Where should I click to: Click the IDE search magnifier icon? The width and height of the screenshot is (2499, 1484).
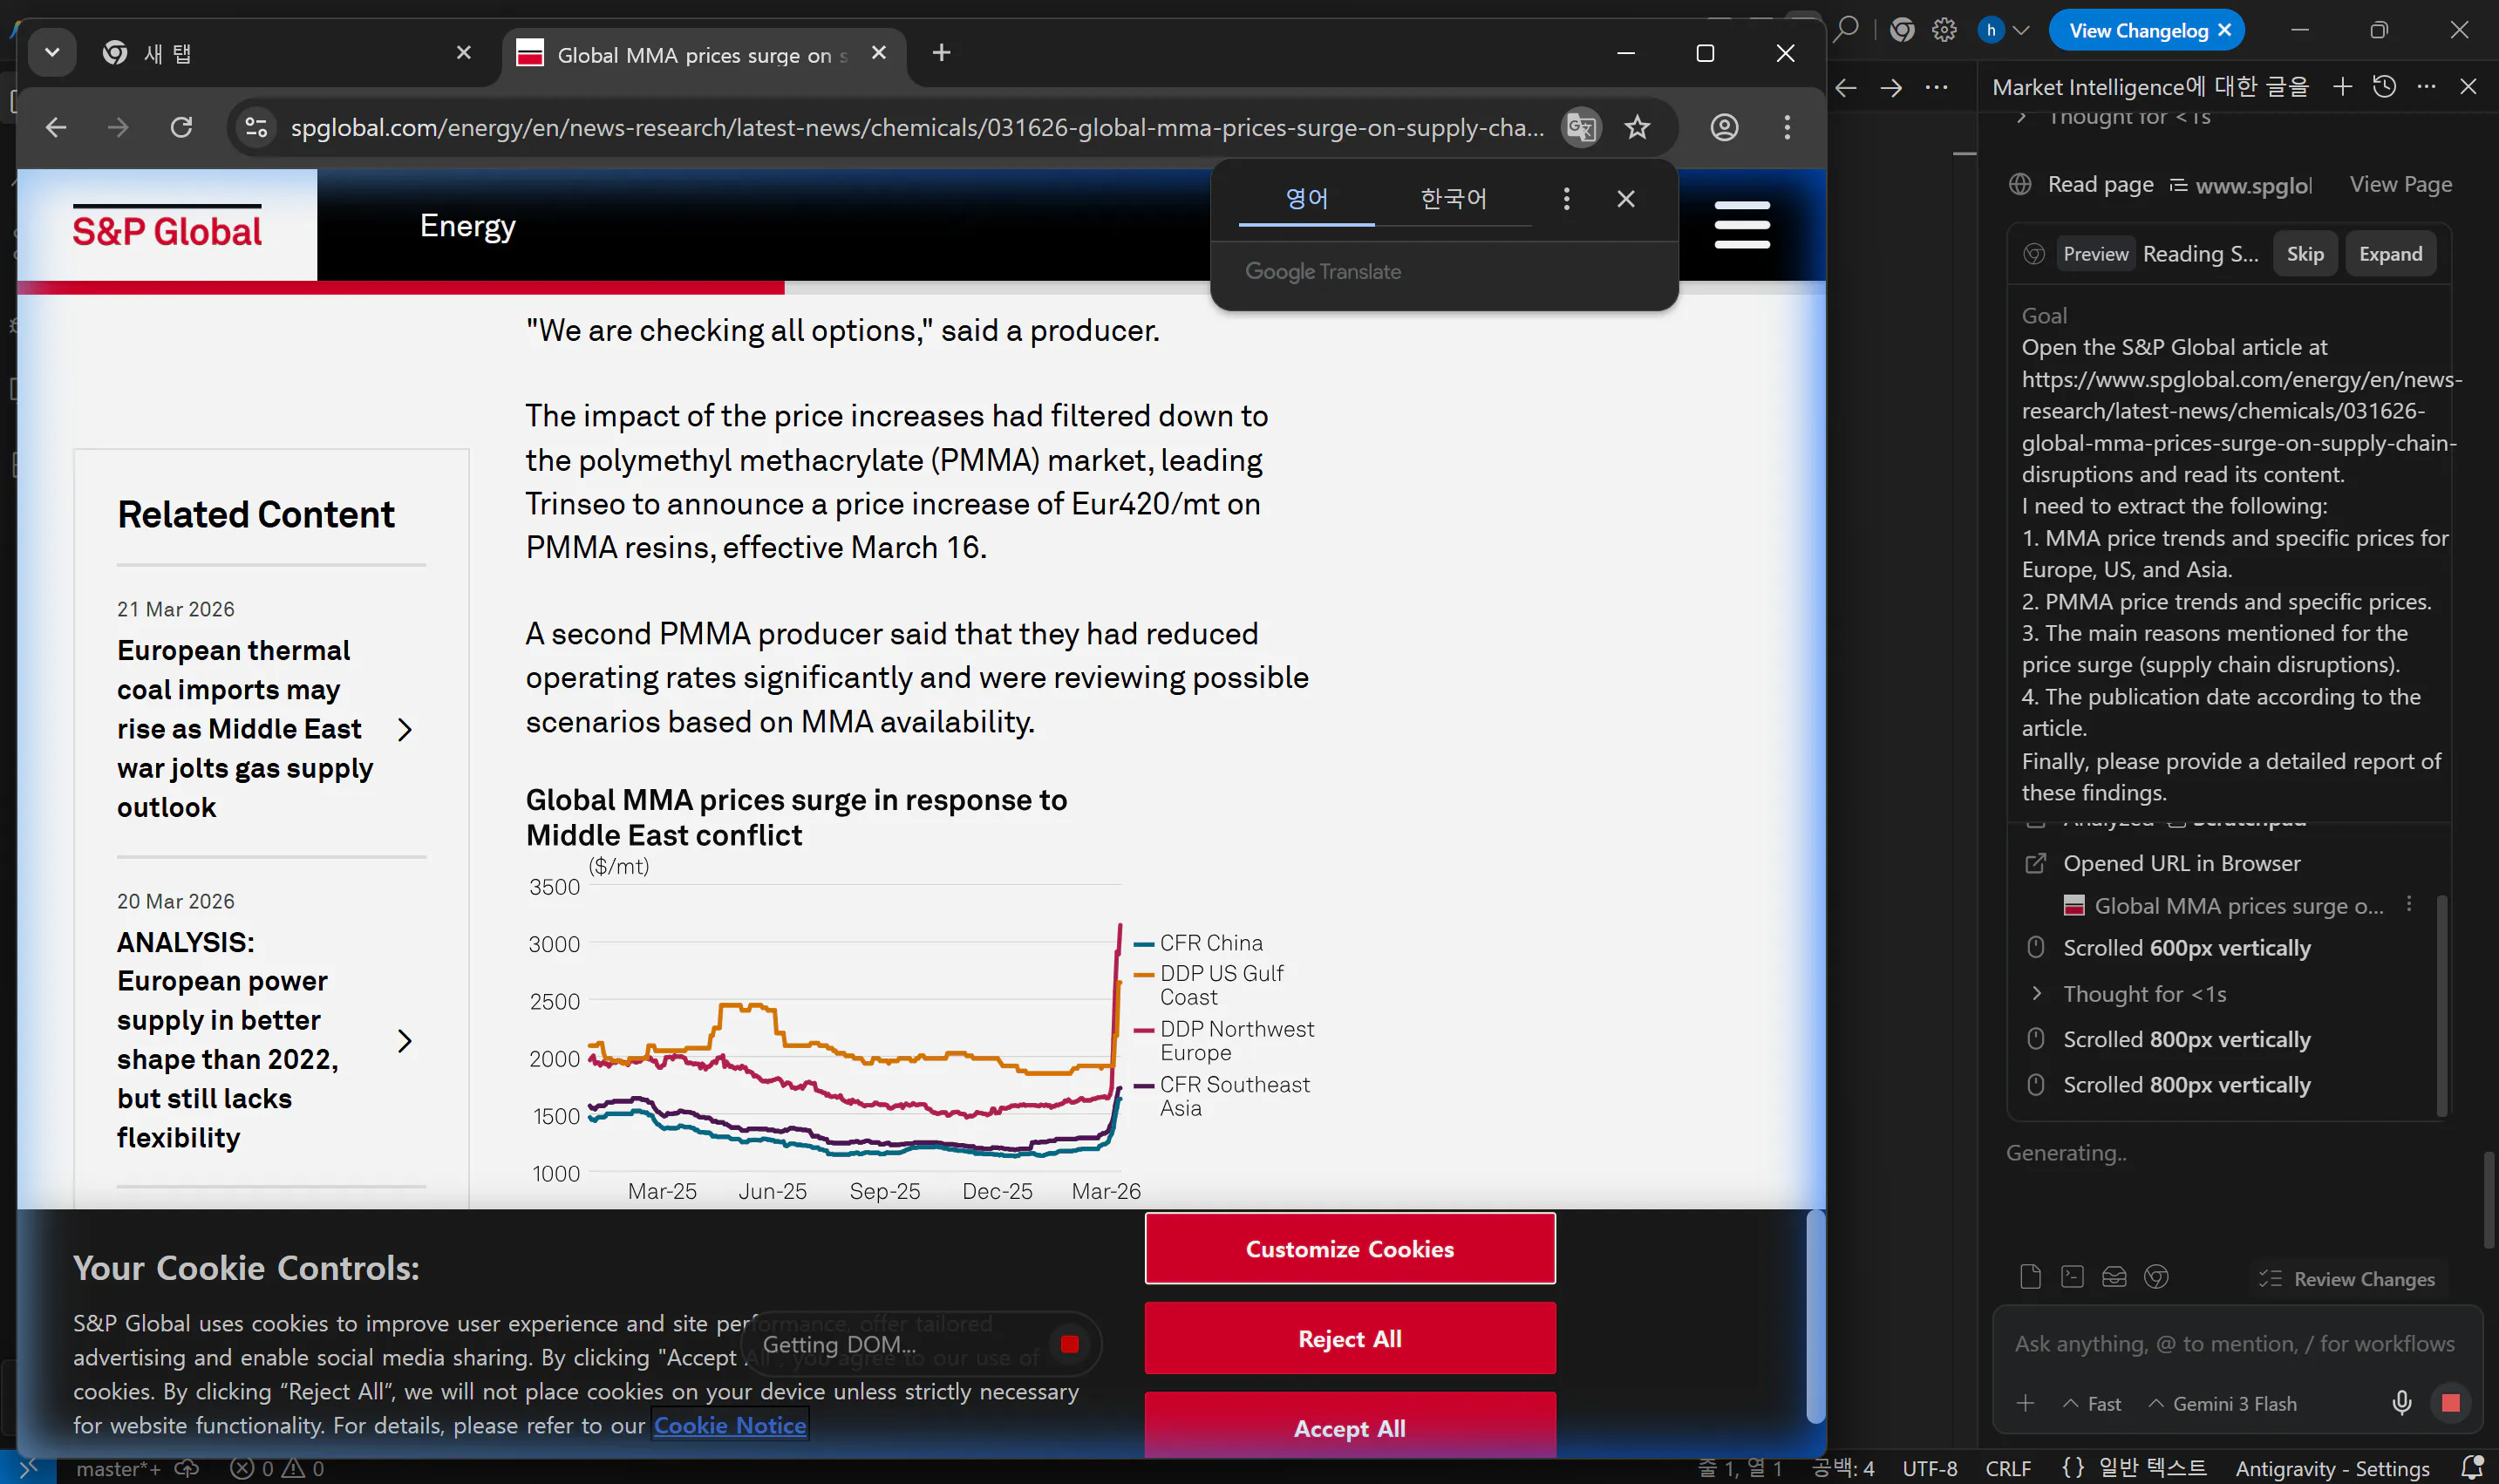[1845, 30]
